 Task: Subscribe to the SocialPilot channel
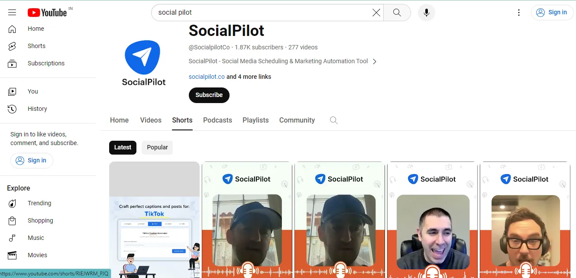(209, 95)
